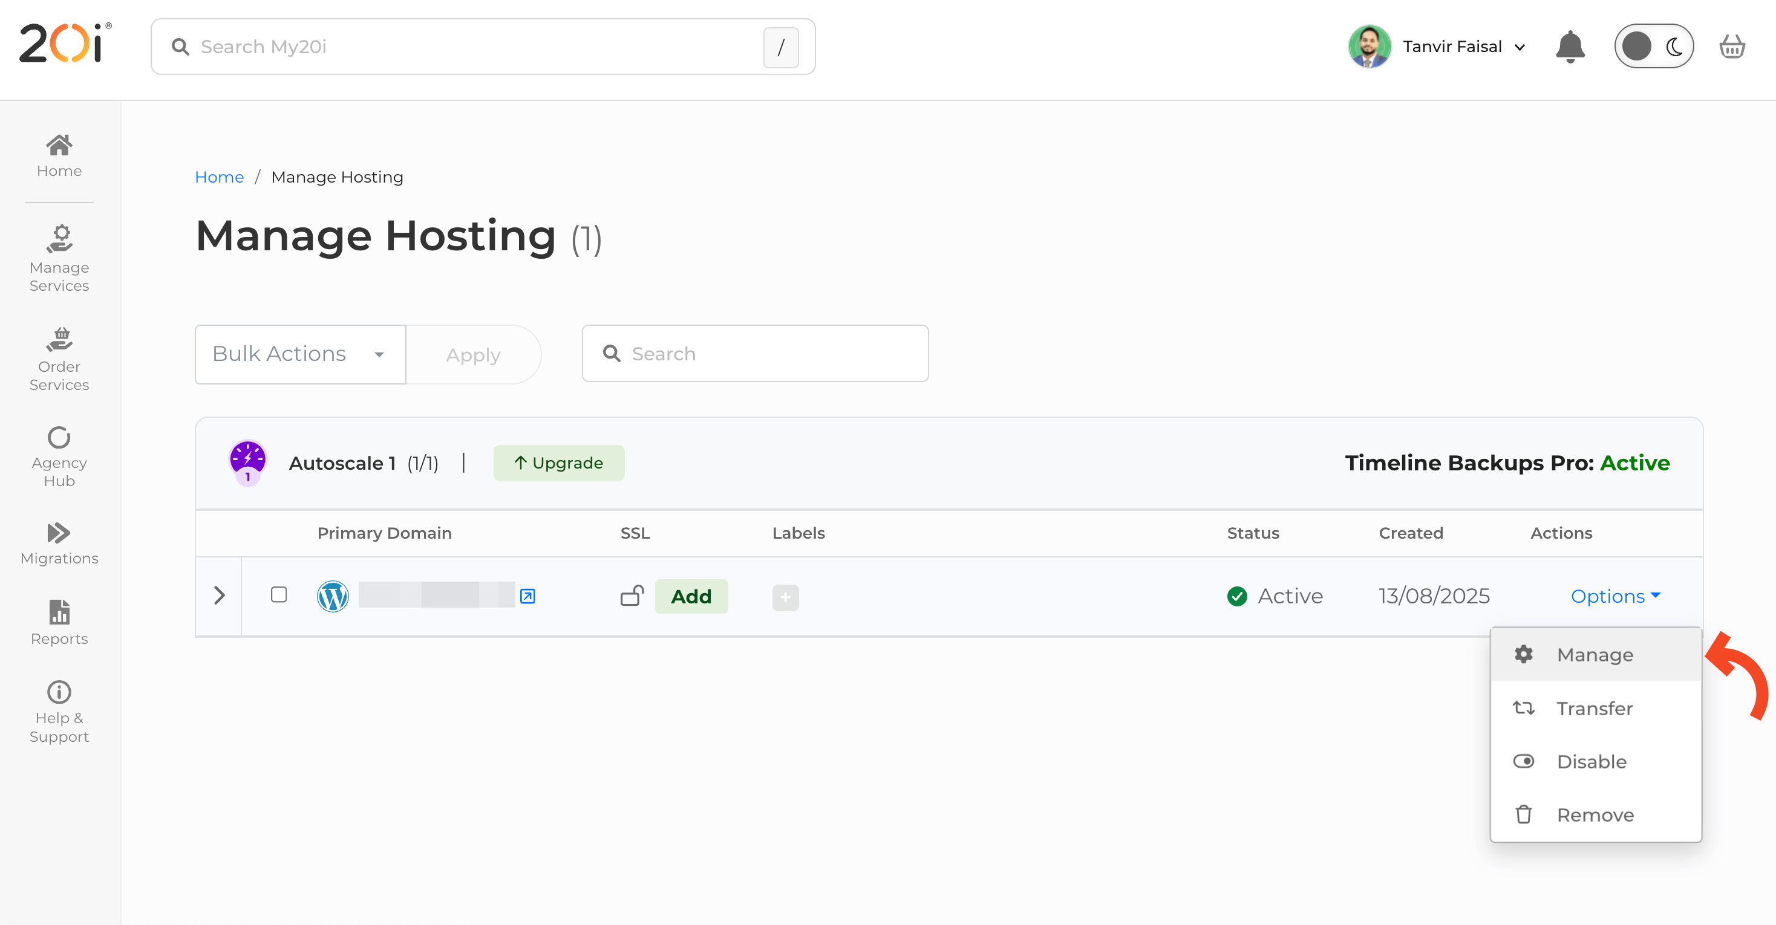Click the SSL unlocked padlock icon
This screenshot has width=1776, height=925.
pos(632,596)
